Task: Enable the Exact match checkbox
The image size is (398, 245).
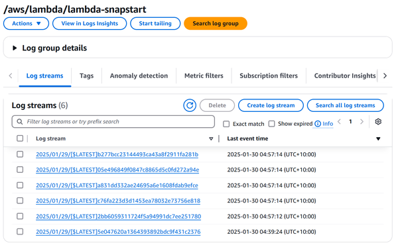Action: [226, 124]
